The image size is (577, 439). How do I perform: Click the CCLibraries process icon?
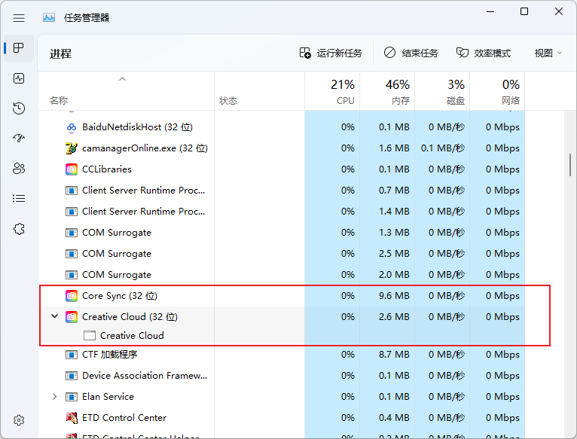click(x=72, y=169)
